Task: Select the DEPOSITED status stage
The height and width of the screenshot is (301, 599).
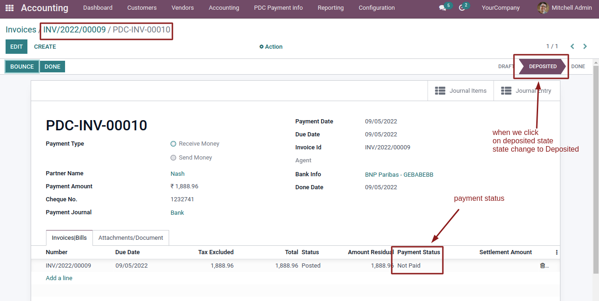Action: pyautogui.click(x=542, y=66)
